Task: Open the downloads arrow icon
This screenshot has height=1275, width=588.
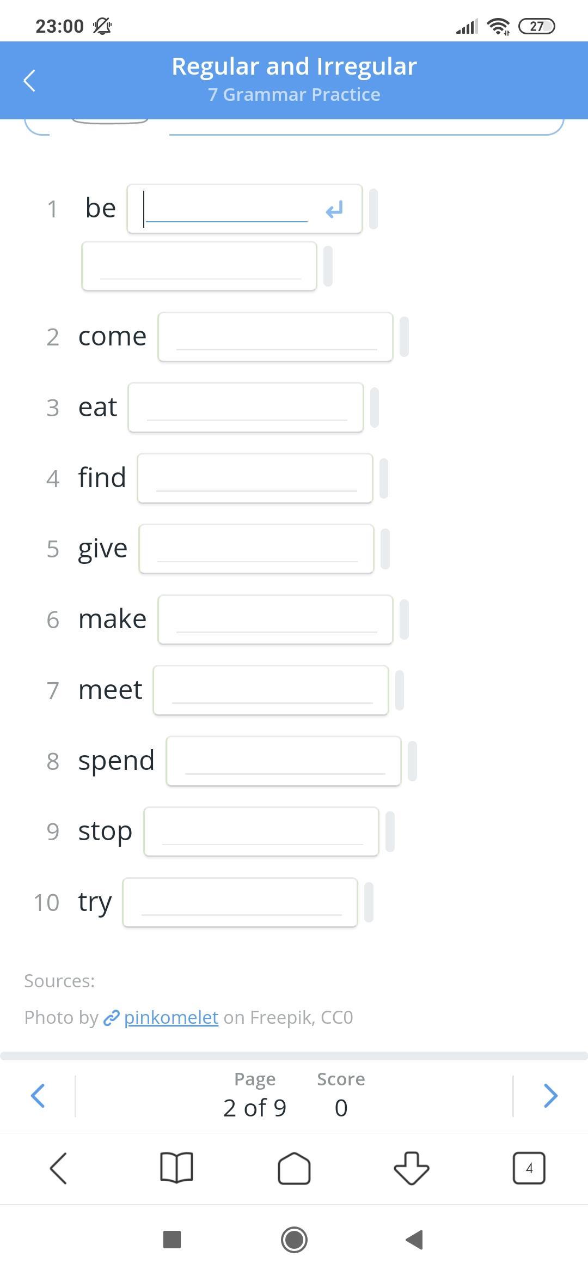Action: pyautogui.click(x=411, y=1168)
